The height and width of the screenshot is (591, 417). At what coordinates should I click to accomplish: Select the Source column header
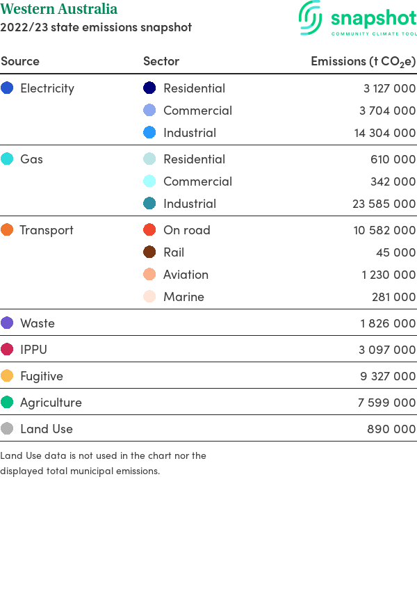(x=20, y=61)
